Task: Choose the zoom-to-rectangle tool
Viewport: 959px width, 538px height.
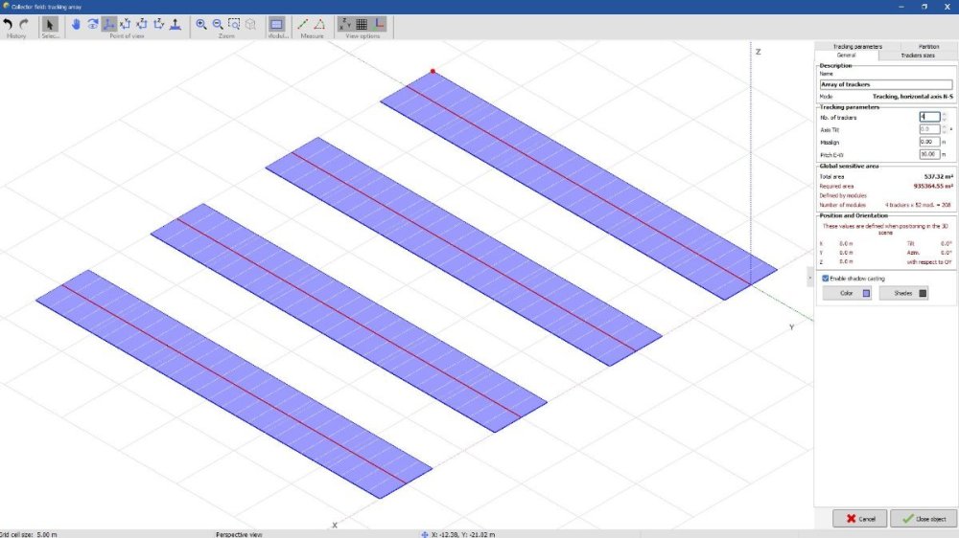Action: 234,24
